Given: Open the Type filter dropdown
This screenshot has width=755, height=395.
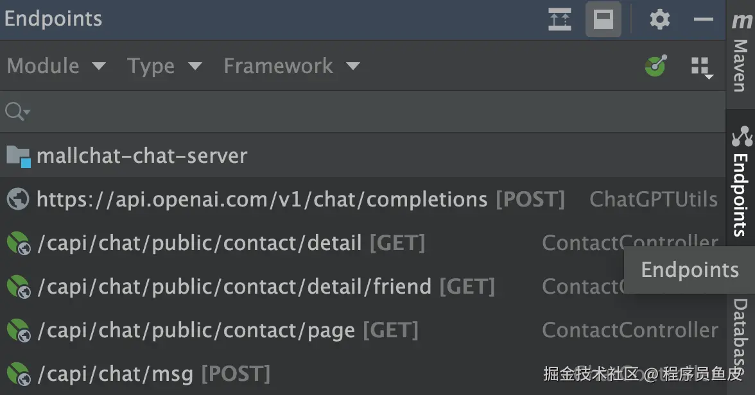Looking at the screenshot, I should tap(164, 66).
